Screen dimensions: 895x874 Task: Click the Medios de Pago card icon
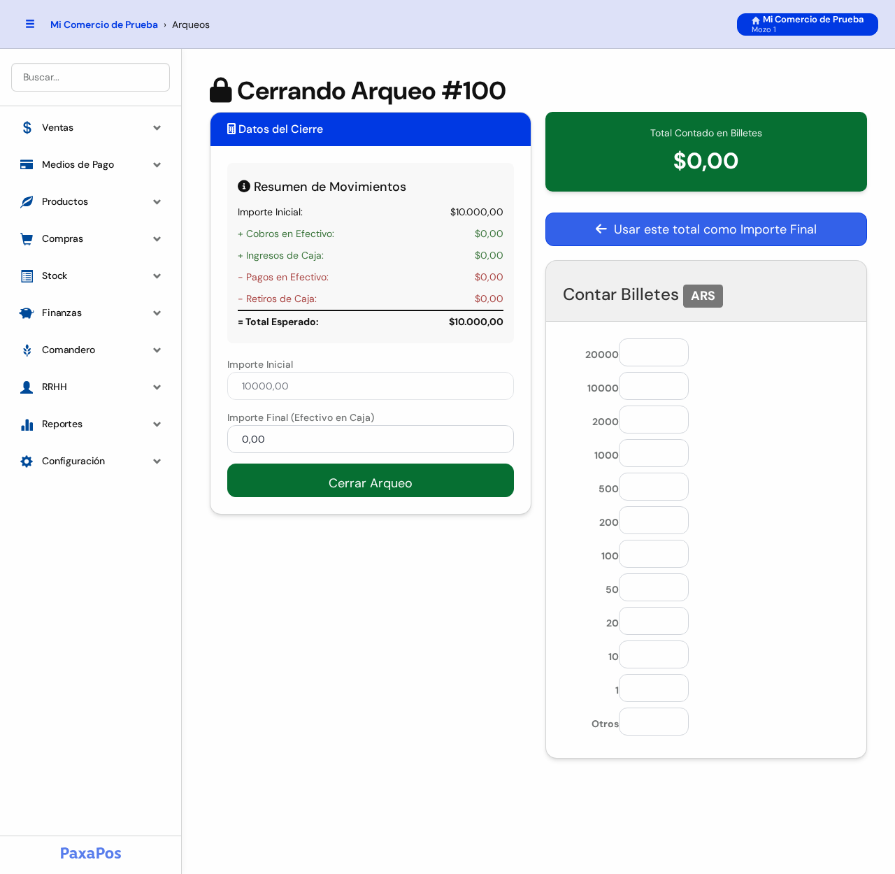27,164
